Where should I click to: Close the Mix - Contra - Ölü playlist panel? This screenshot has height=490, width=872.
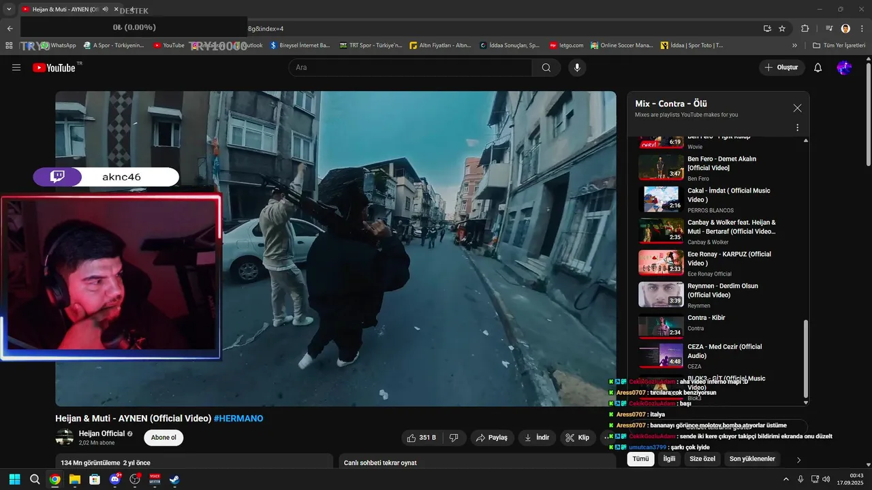click(797, 108)
